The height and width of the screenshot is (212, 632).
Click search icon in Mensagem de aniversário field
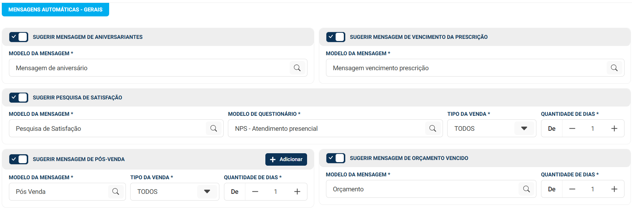[297, 68]
